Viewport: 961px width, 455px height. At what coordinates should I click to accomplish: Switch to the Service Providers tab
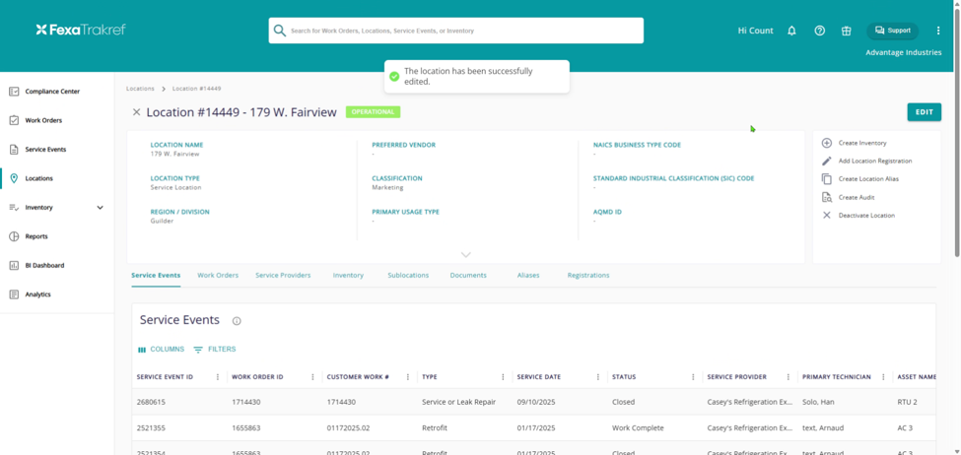283,276
